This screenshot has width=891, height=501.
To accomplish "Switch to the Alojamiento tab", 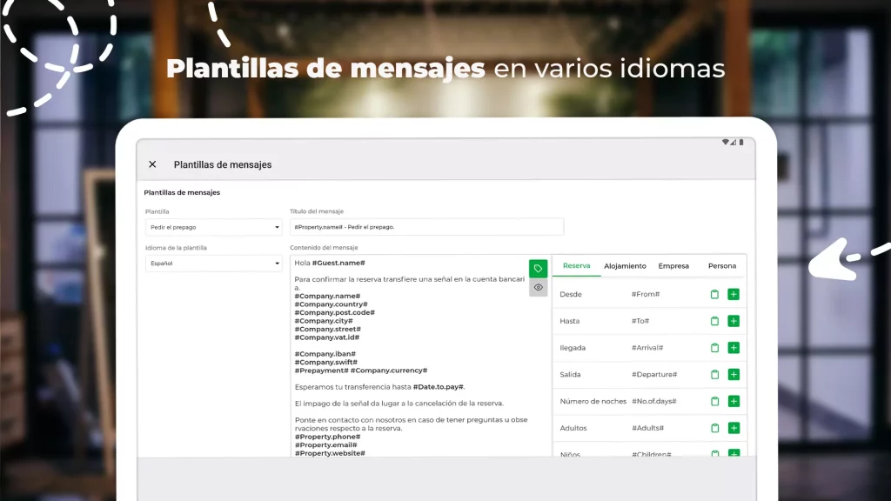I will click(625, 266).
